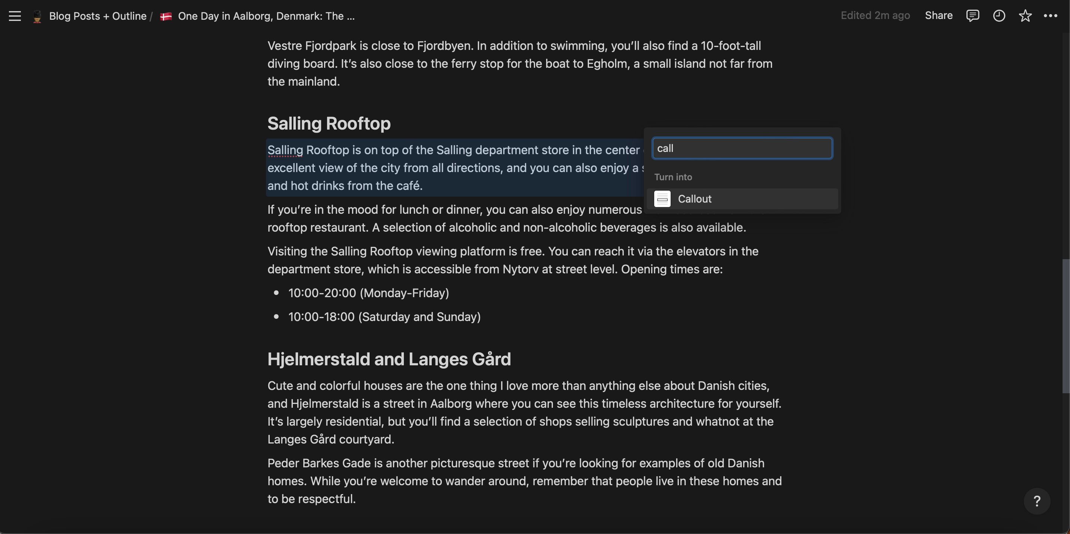
Task: Click the Blog Posts page avatar icon
Action: coord(37,17)
